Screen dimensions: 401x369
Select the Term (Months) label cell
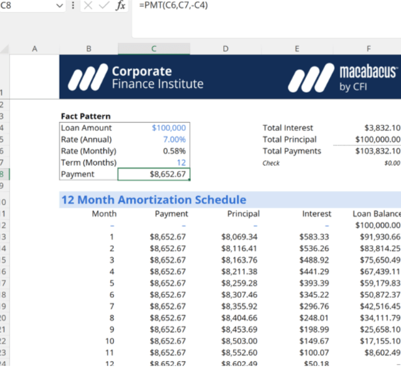89,162
